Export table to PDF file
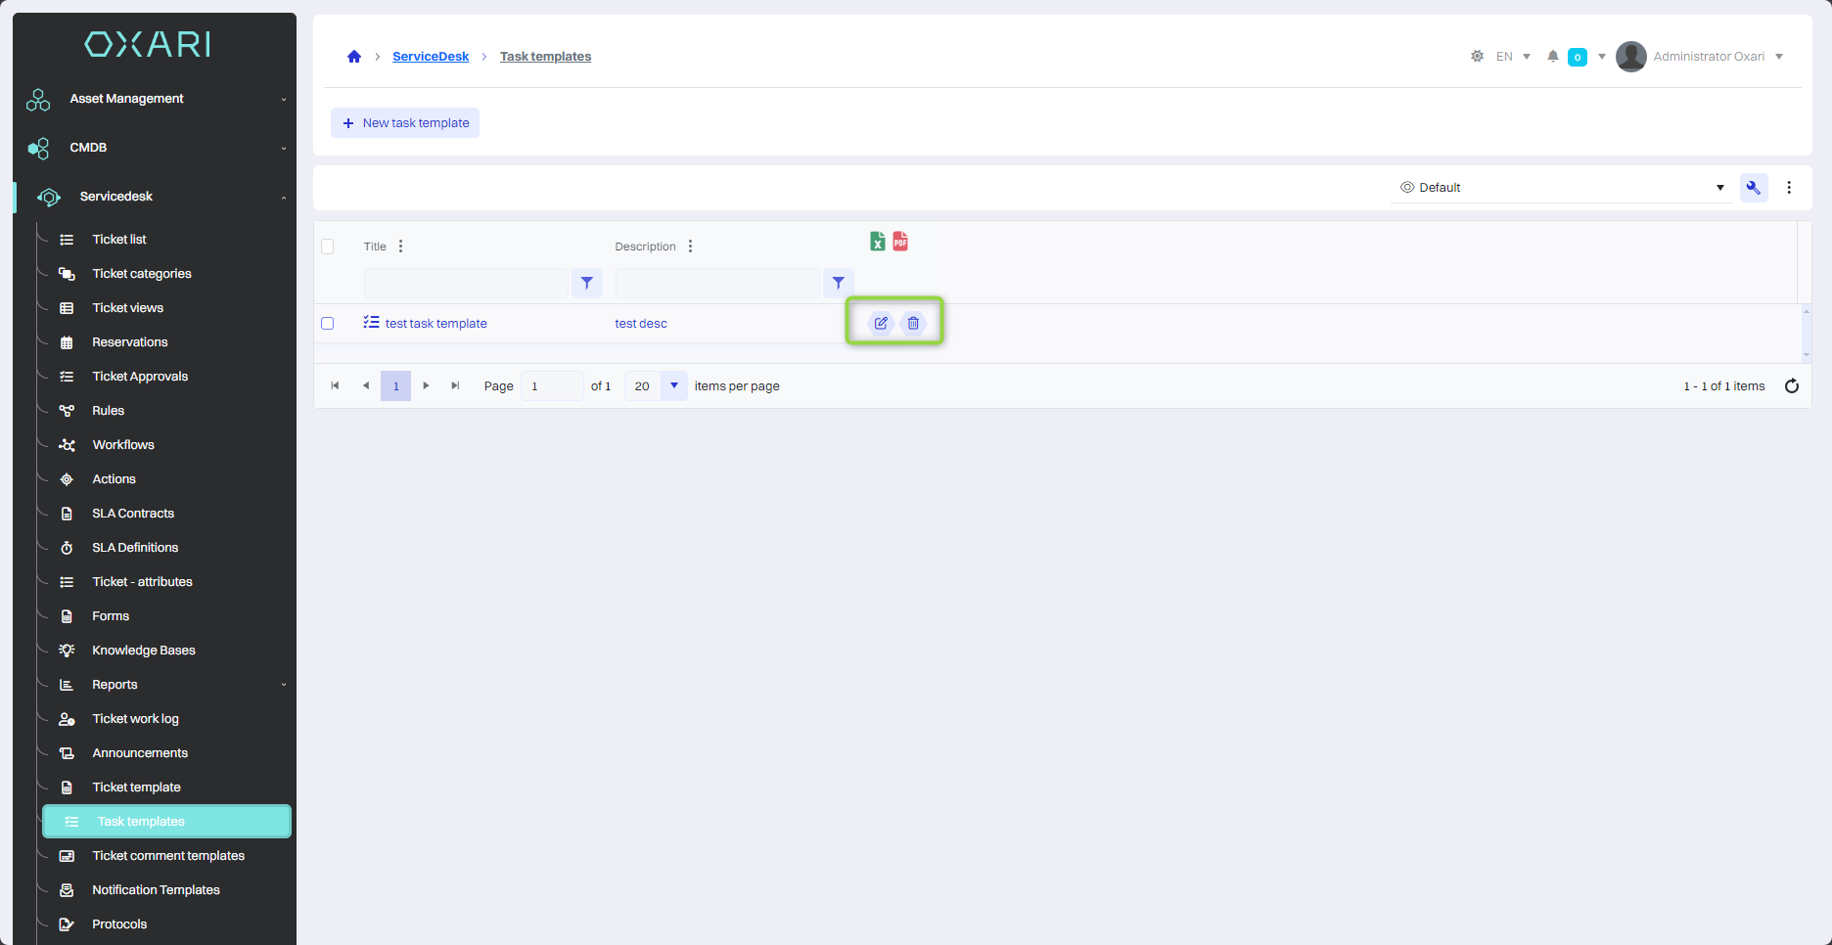1832x945 pixels. (x=900, y=242)
